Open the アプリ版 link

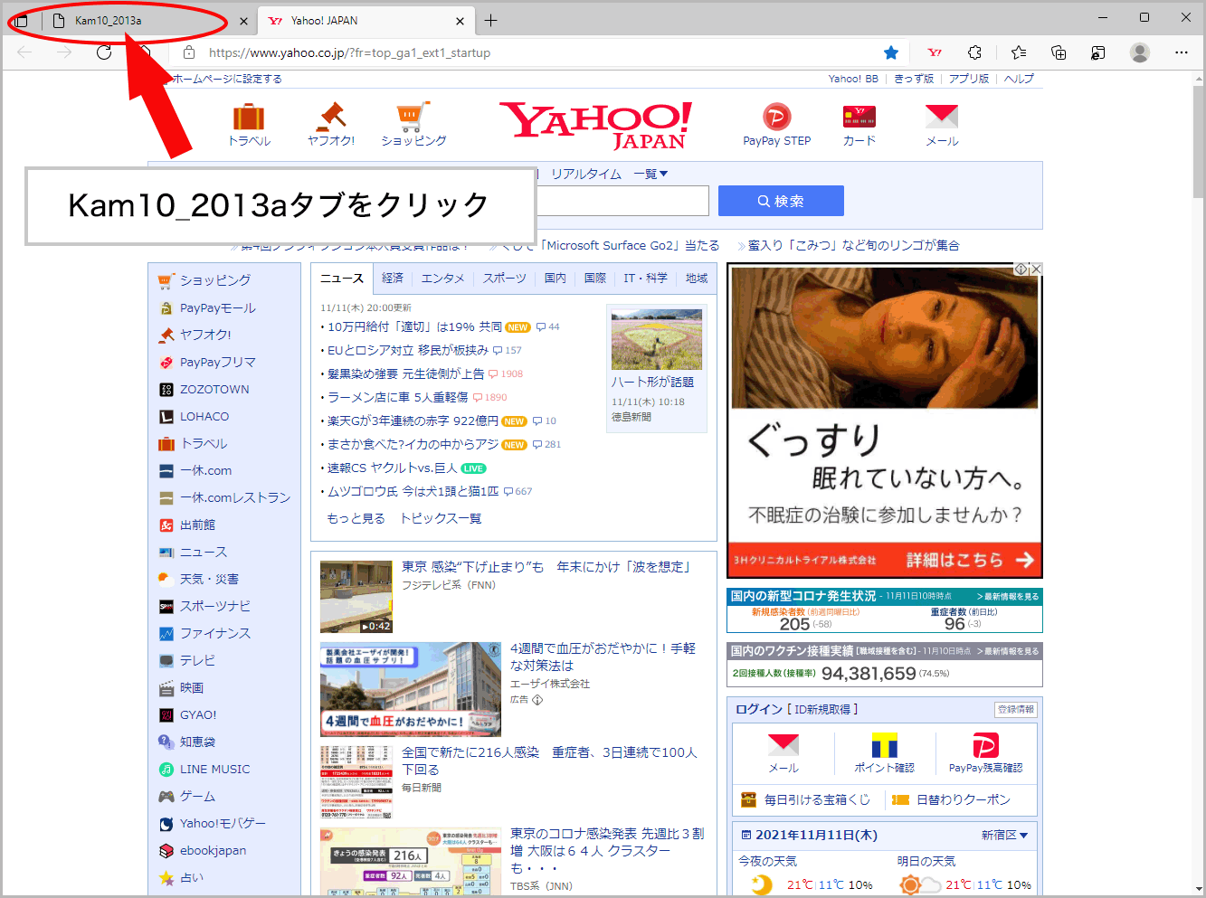969,79
